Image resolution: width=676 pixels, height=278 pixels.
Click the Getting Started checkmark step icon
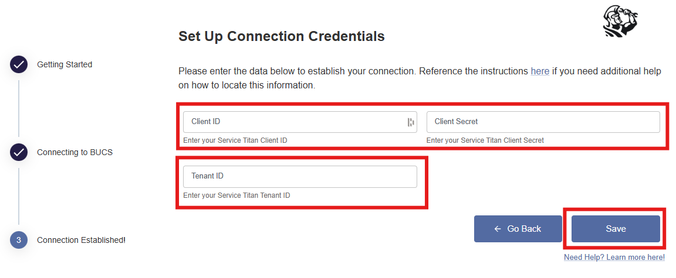[x=19, y=64]
